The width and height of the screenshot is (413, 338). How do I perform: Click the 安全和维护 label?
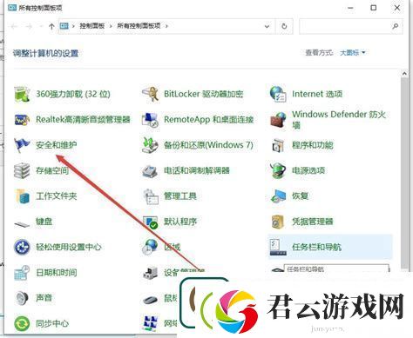pyautogui.click(x=57, y=145)
